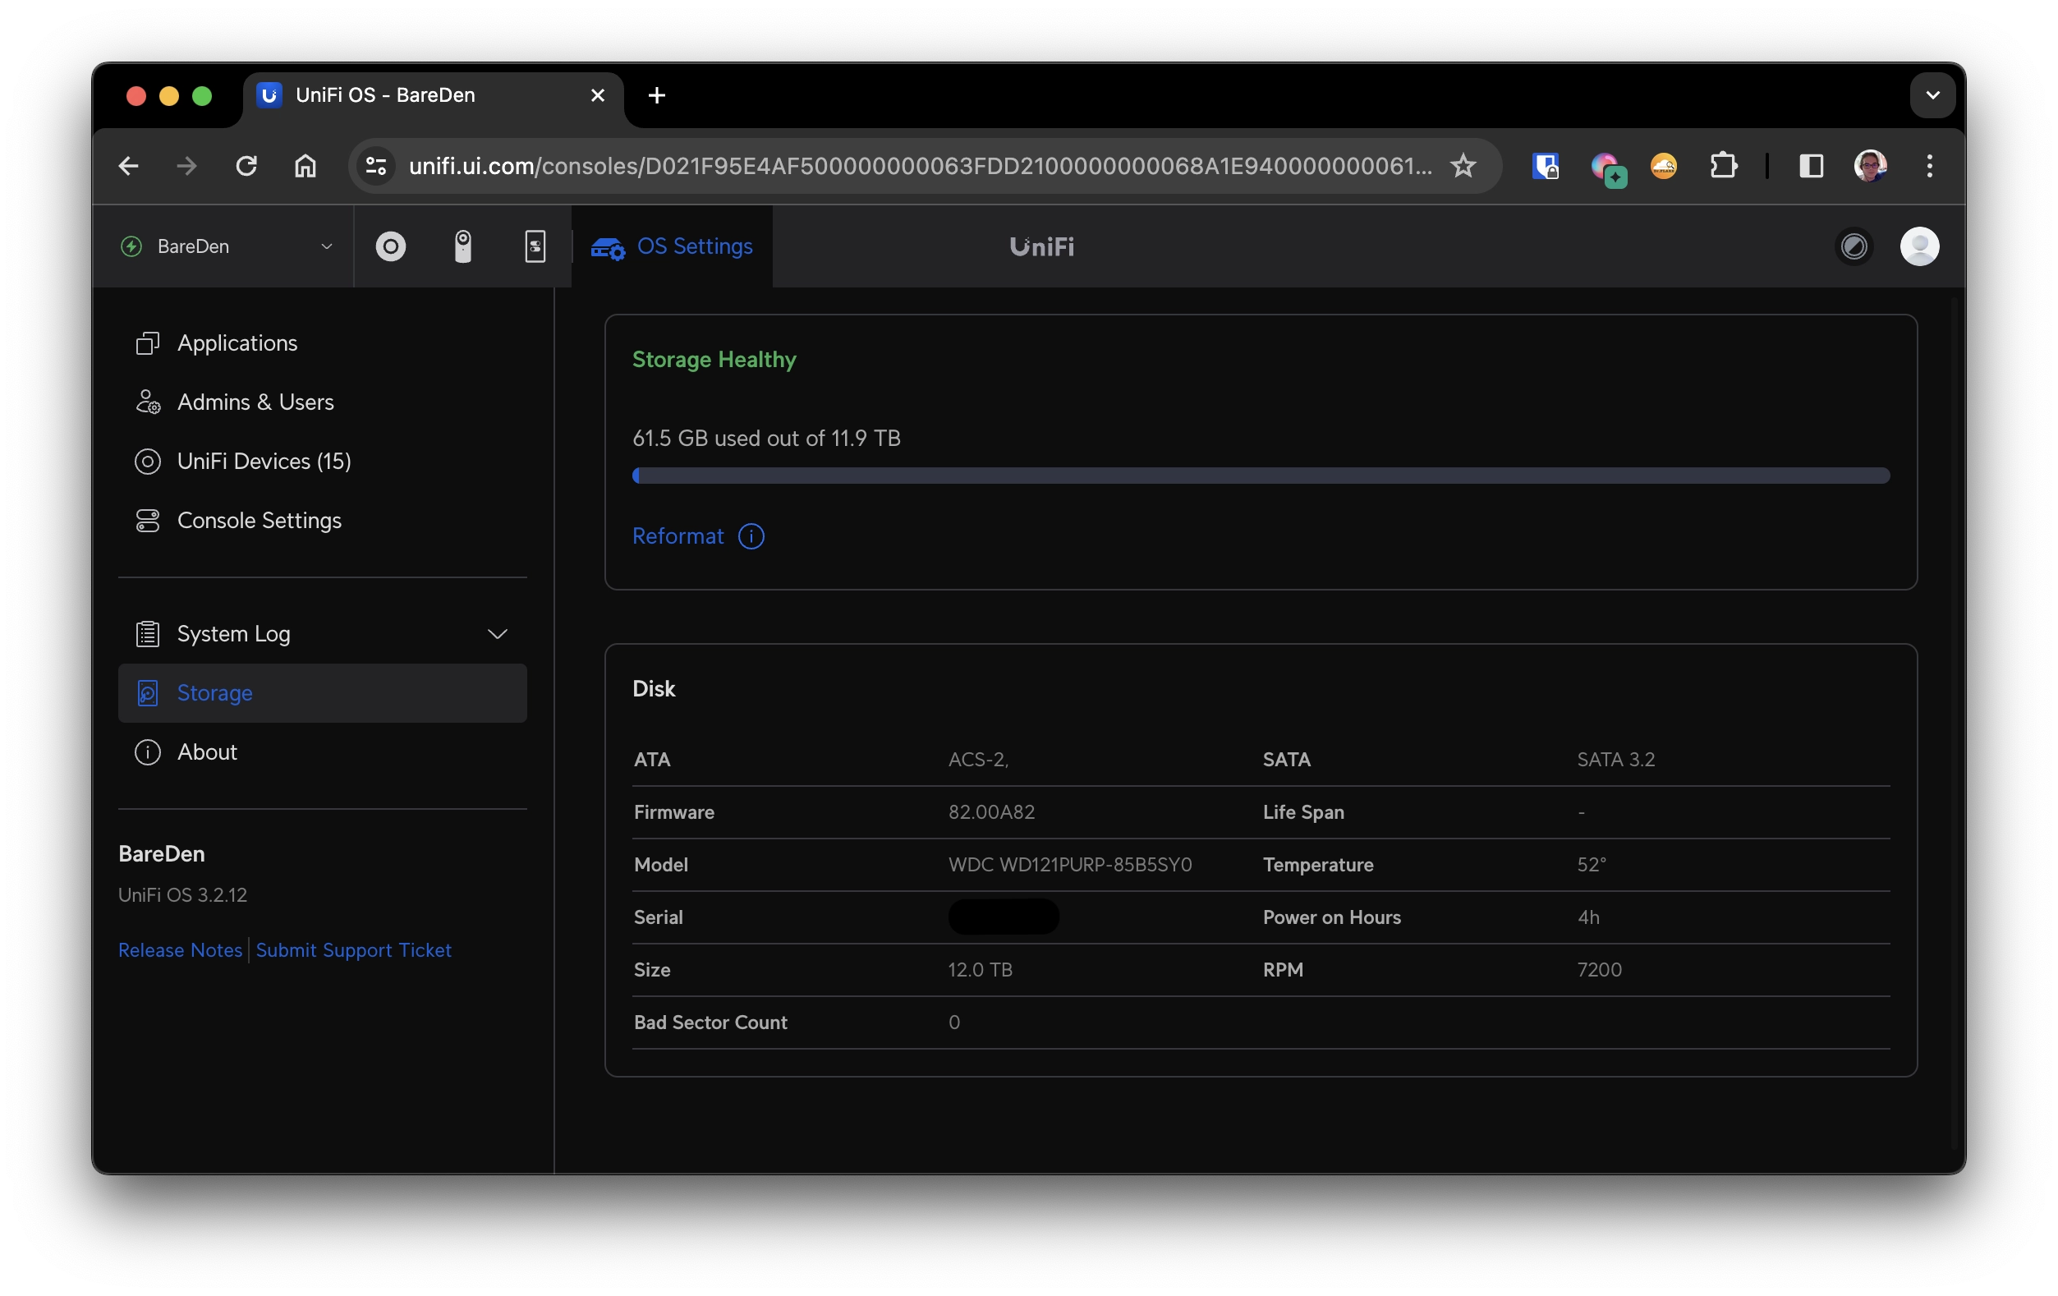Toggle the dark theme icon in header
This screenshot has width=2058, height=1296.
click(x=1854, y=246)
